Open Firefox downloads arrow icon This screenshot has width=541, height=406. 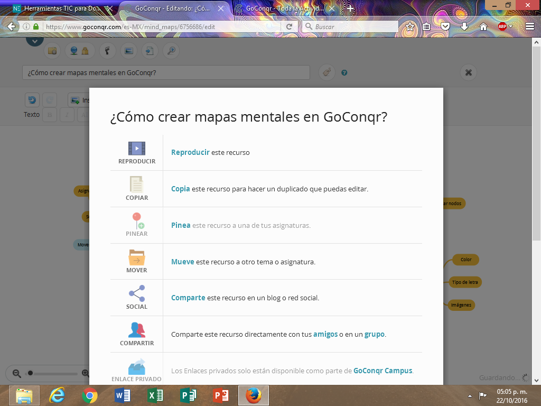(x=464, y=26)
